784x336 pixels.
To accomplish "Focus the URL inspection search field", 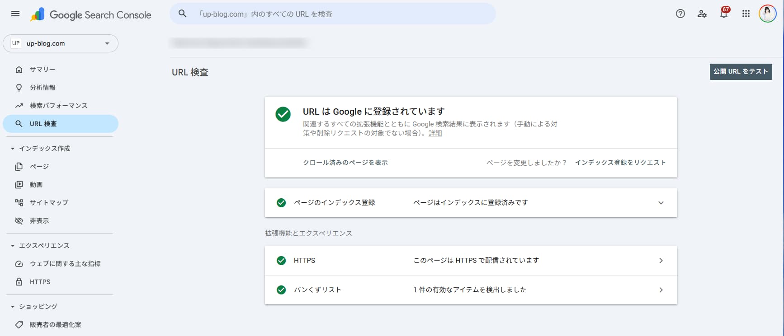I will pyautogui.click(x=332, y=14).
